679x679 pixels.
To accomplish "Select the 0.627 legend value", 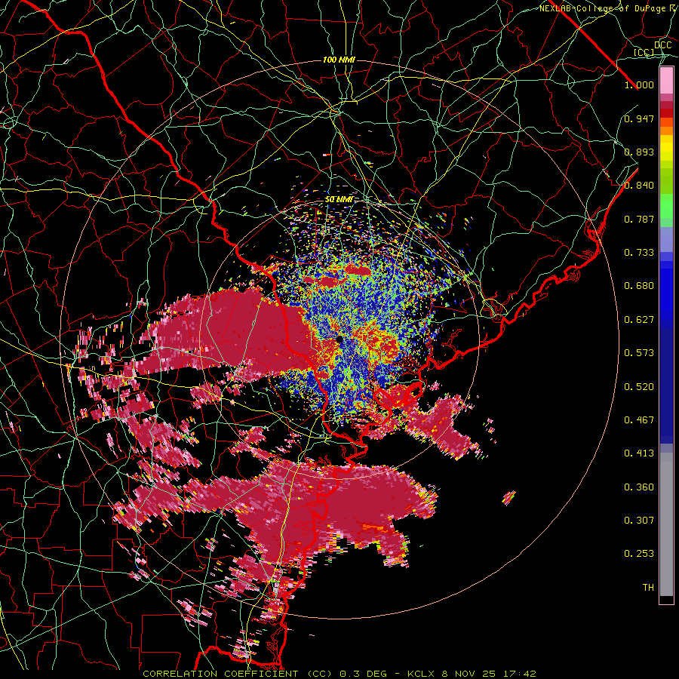I will tap(639, 320).
